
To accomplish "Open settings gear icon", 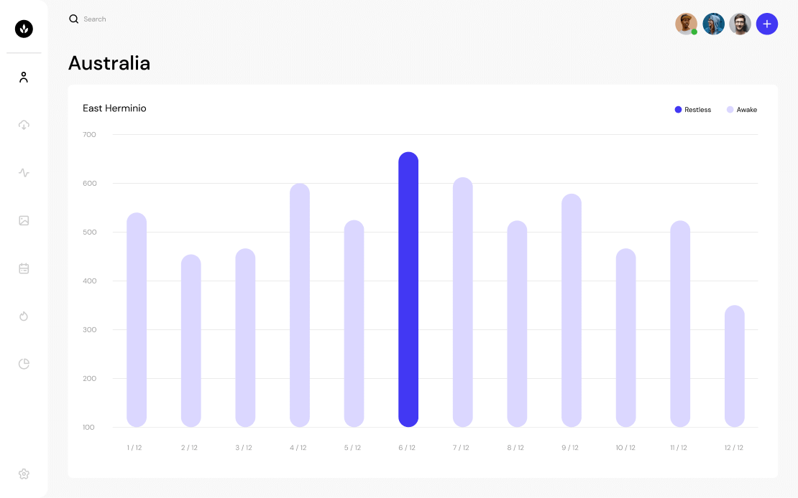I will [x=24, y=474].
